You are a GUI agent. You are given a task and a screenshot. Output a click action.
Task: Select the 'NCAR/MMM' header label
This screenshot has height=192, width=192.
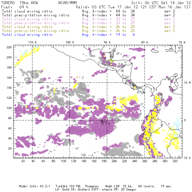click(67, 3)
